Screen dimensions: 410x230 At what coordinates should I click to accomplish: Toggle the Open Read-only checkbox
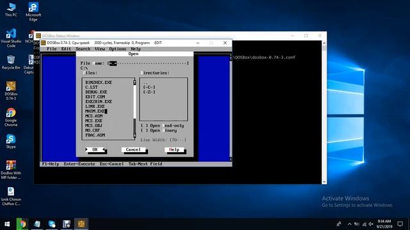tap(143, 126)
